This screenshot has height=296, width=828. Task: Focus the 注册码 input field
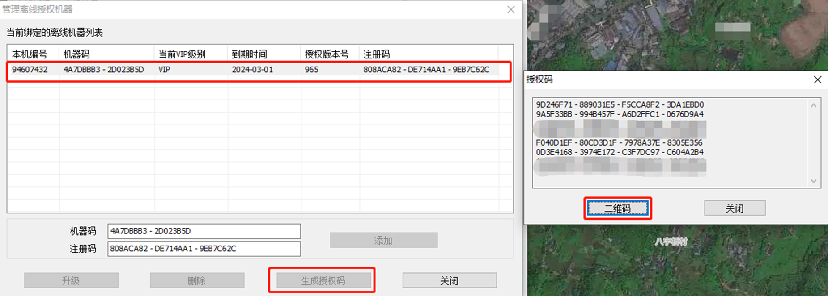204,249
